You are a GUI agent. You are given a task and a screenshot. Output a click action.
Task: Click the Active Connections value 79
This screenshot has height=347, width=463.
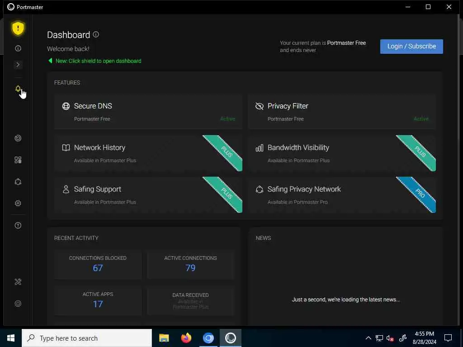click(190, 268)
